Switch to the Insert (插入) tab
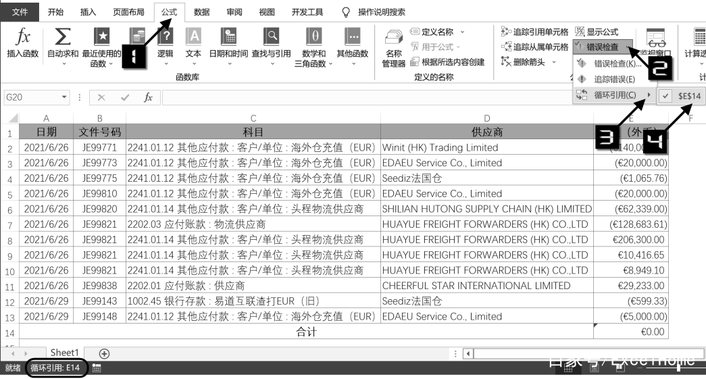The width and height of the screenshot is (706, 379). 88,12
